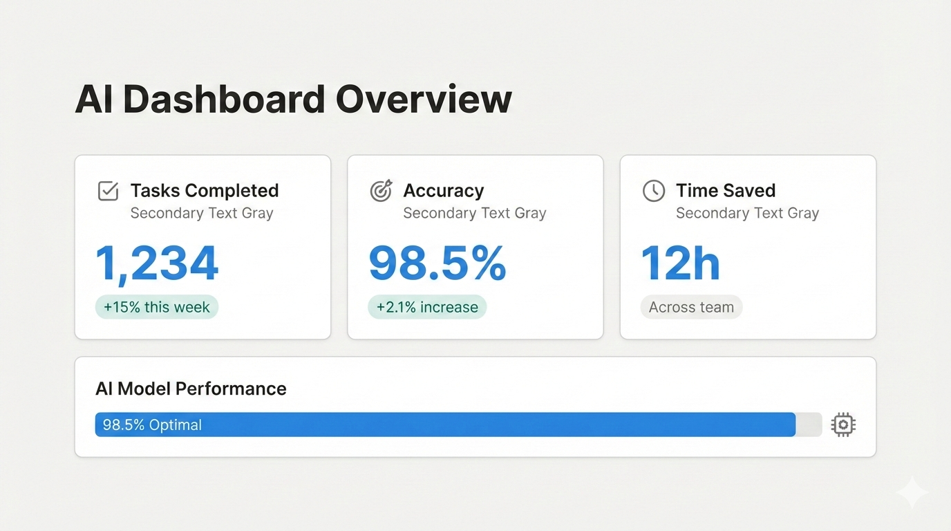951x531 pixels.
Task: Click the 98.5% accuracy value
Action: 437,263
